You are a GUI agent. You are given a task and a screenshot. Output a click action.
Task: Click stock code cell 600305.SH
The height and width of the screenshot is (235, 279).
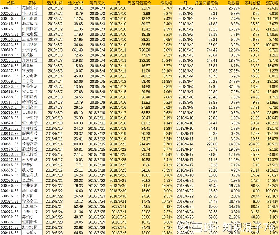10,222
